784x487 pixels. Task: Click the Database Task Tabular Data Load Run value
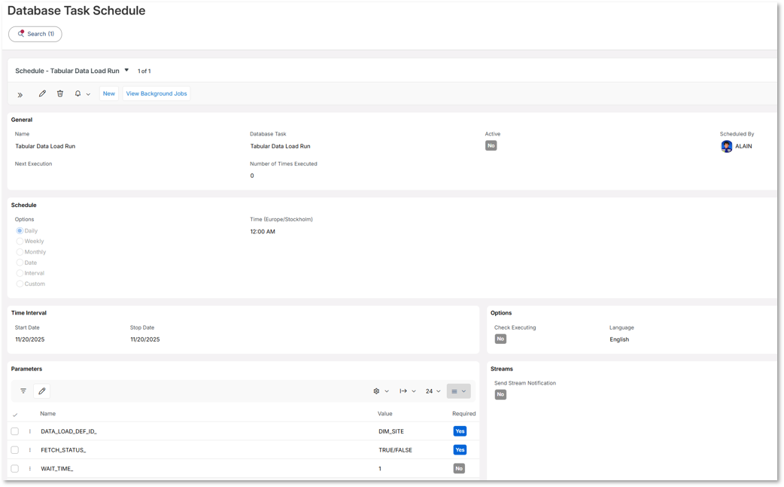click(280, 146)
